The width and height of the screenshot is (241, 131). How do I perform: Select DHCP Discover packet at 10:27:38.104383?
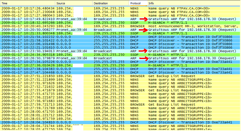pyautogui.click(x=120, y=69)
